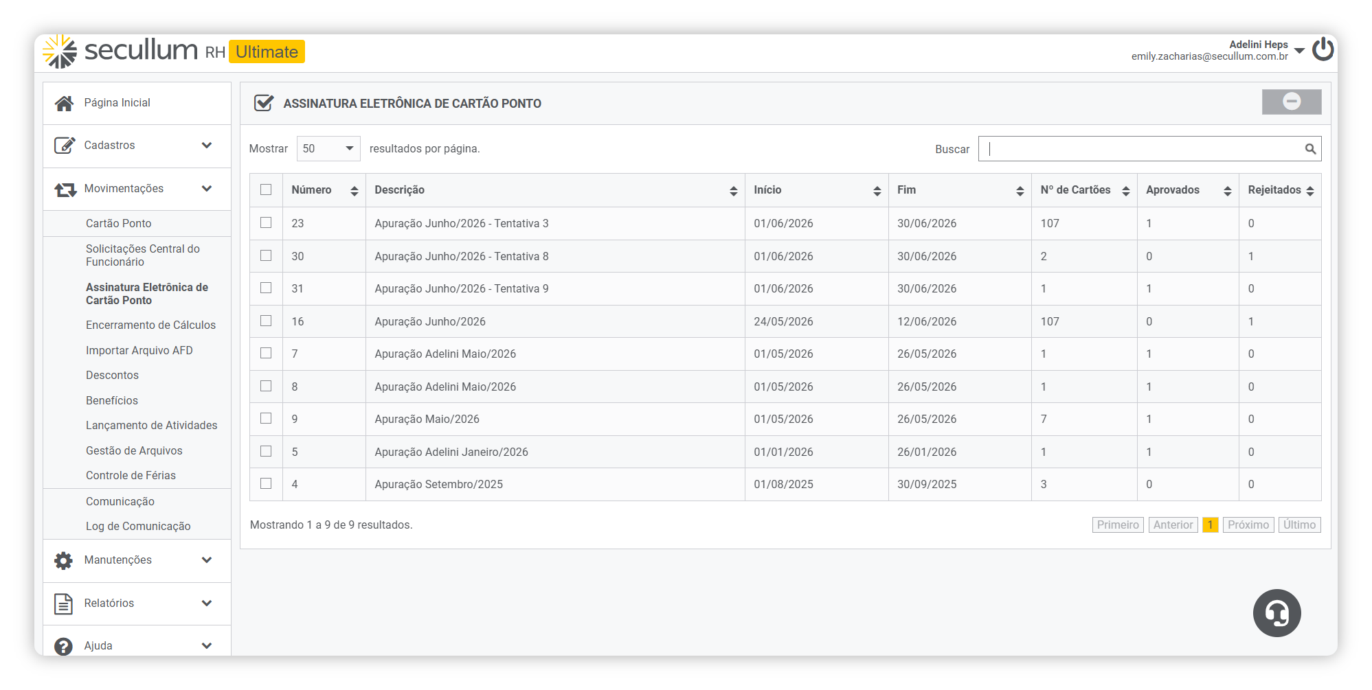Open Importar Arquivo AFD

(x=139, y=351)
